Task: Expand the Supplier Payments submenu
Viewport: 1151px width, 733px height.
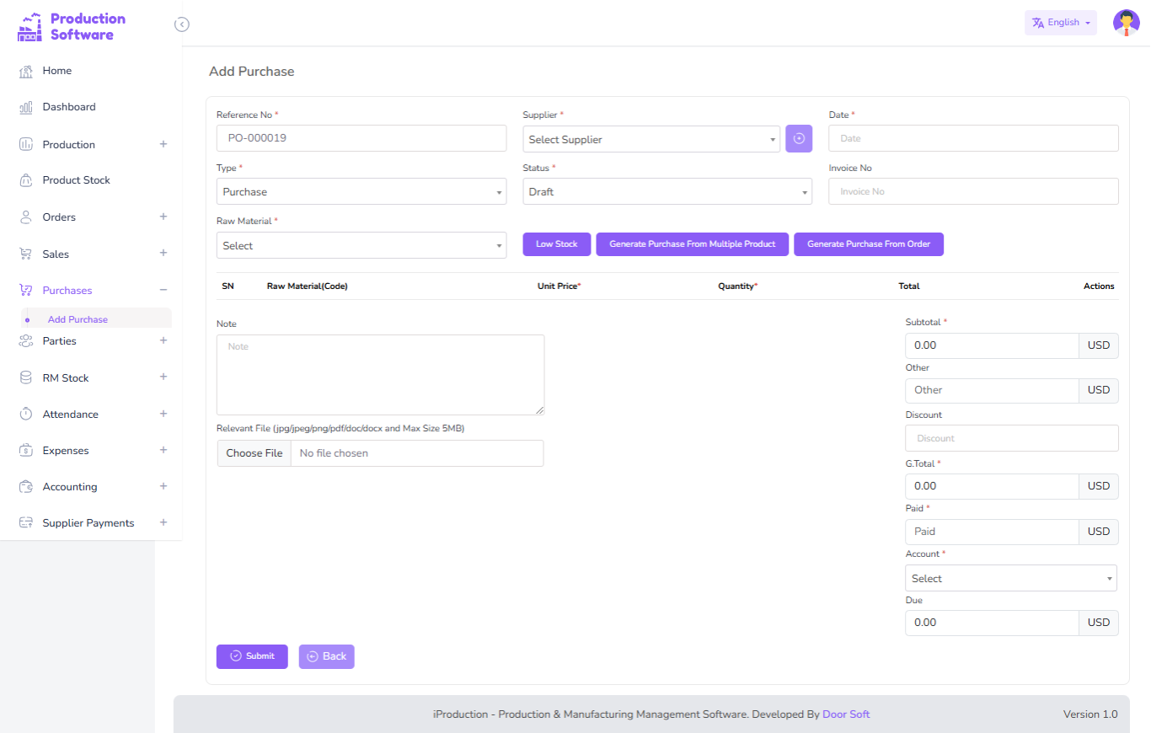Action: pos(163,522)
